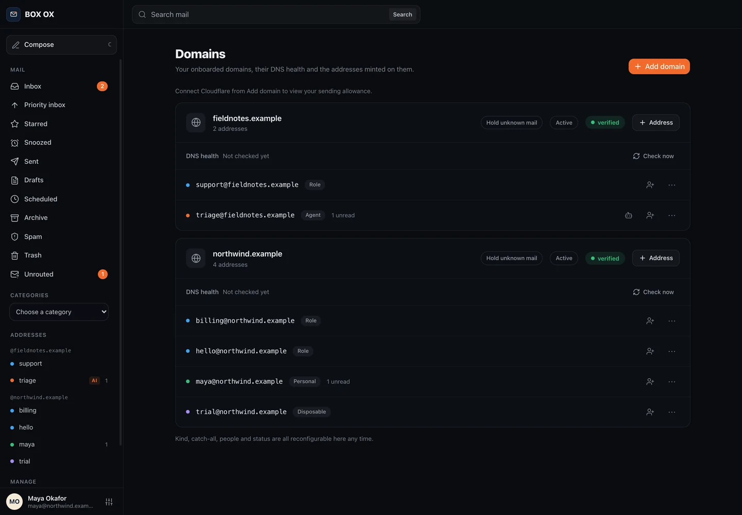
Task: Add a person to billing@northwind.example
Action: pos(650,321)
